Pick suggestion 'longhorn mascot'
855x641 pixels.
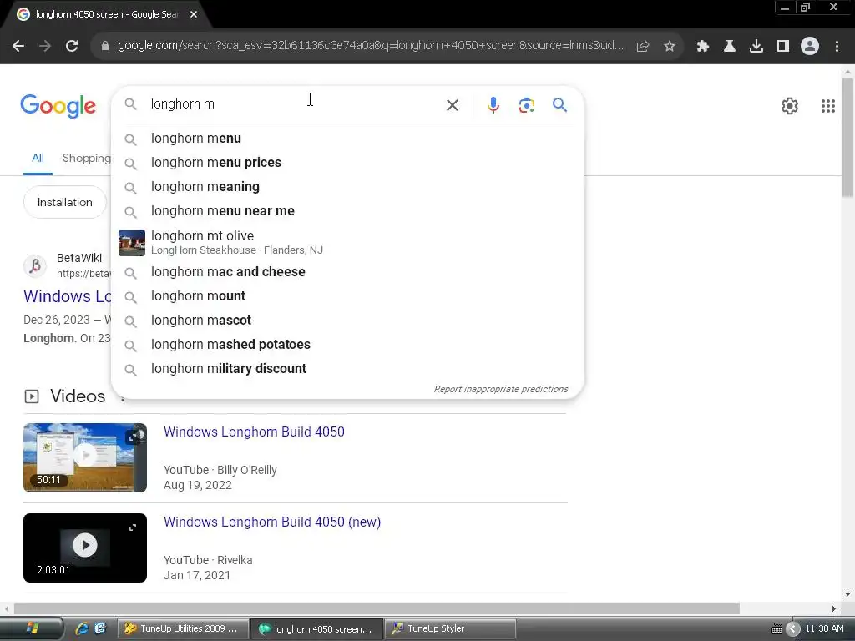click(x=347, y=320)
